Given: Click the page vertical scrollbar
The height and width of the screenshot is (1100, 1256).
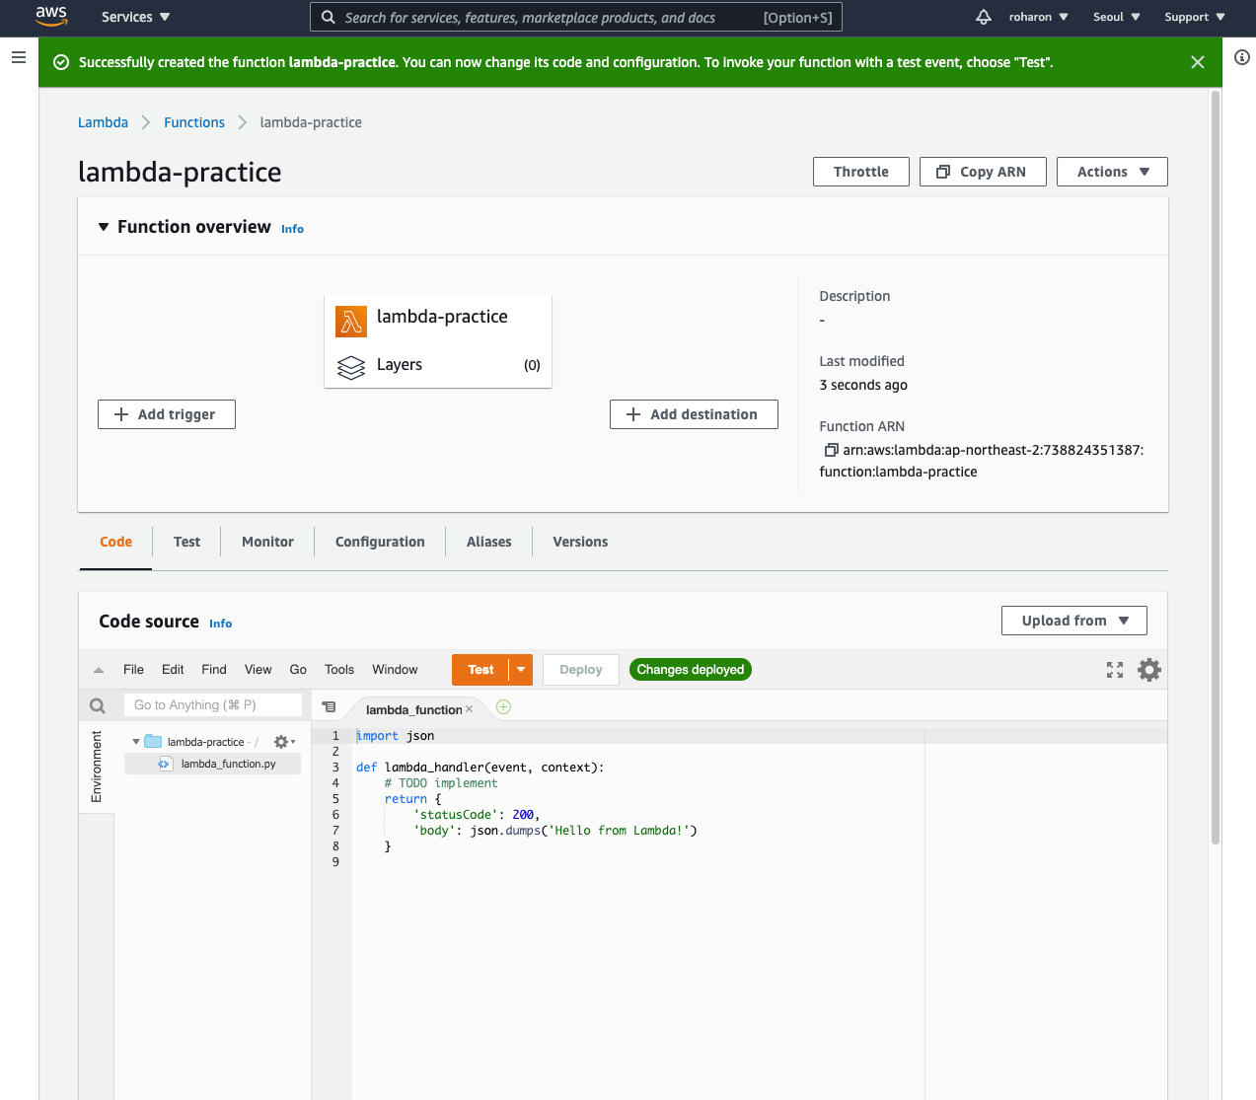Looking at the screenshot, I should (x=1216, y=469).
